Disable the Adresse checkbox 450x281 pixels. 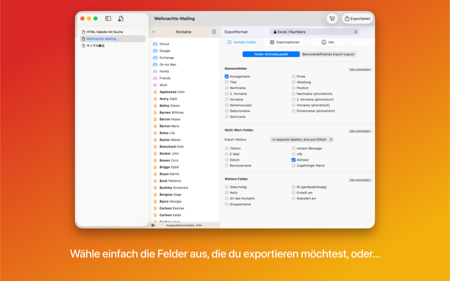pyautogui.click(x=294, y=160)
